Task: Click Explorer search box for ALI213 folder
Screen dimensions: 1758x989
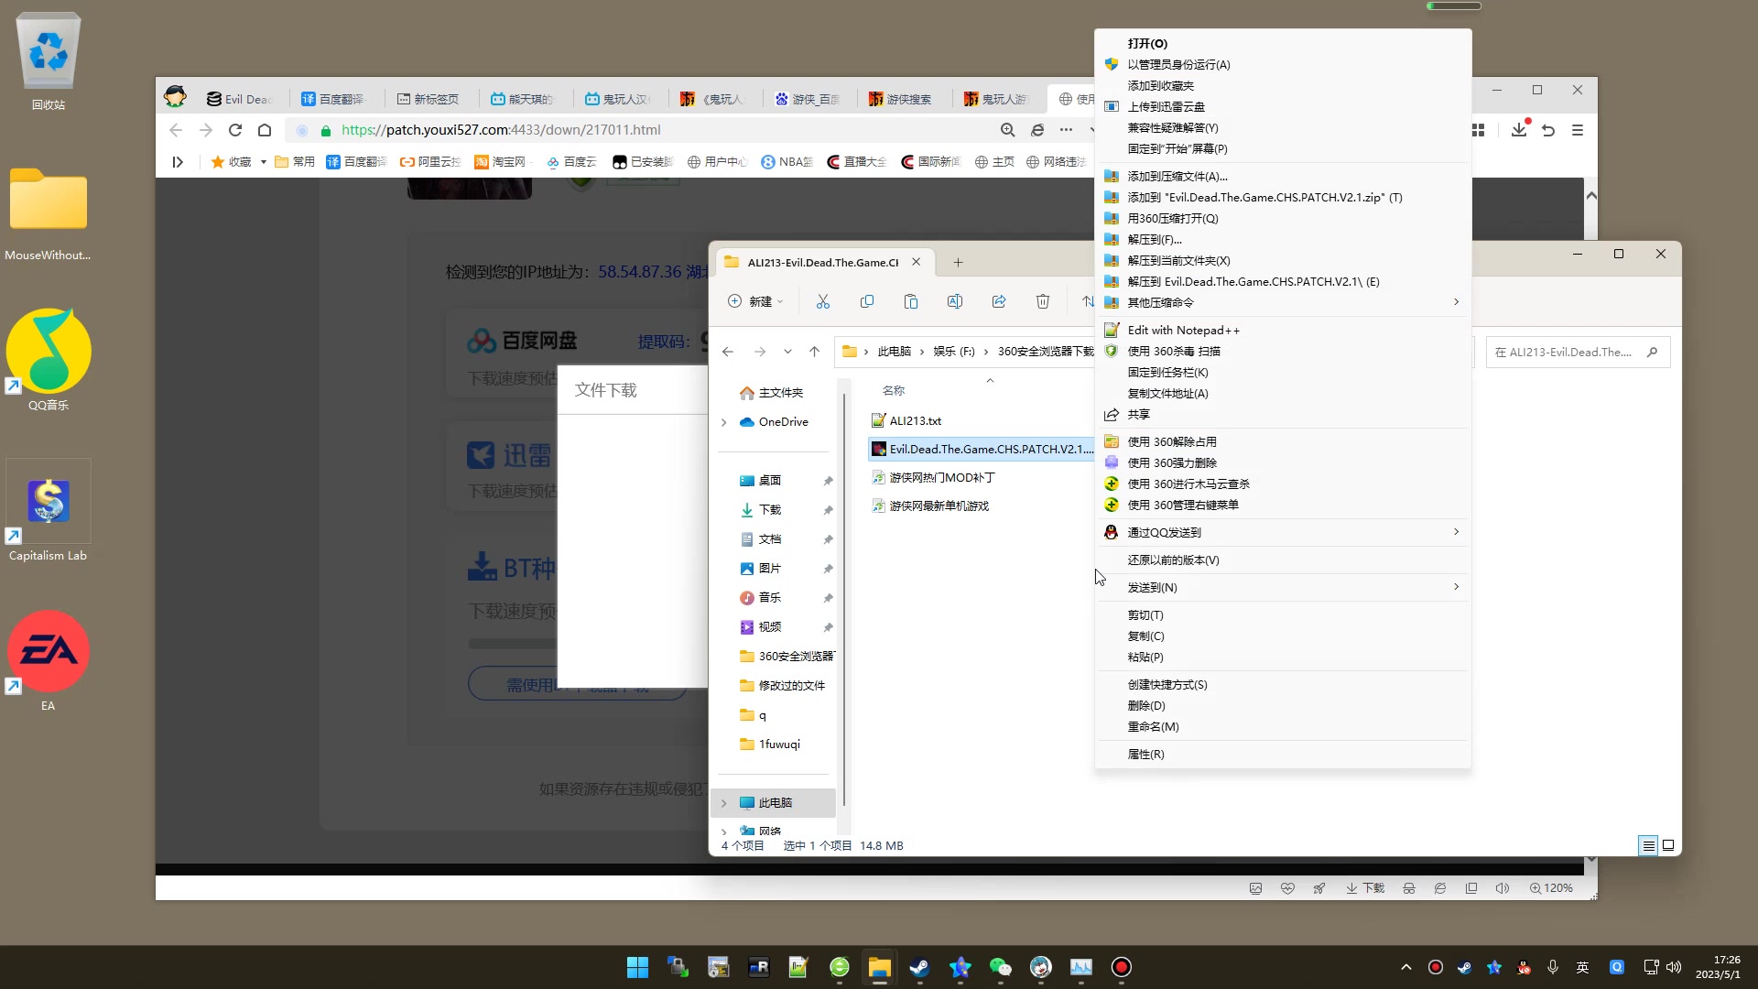Action: 1578,352
